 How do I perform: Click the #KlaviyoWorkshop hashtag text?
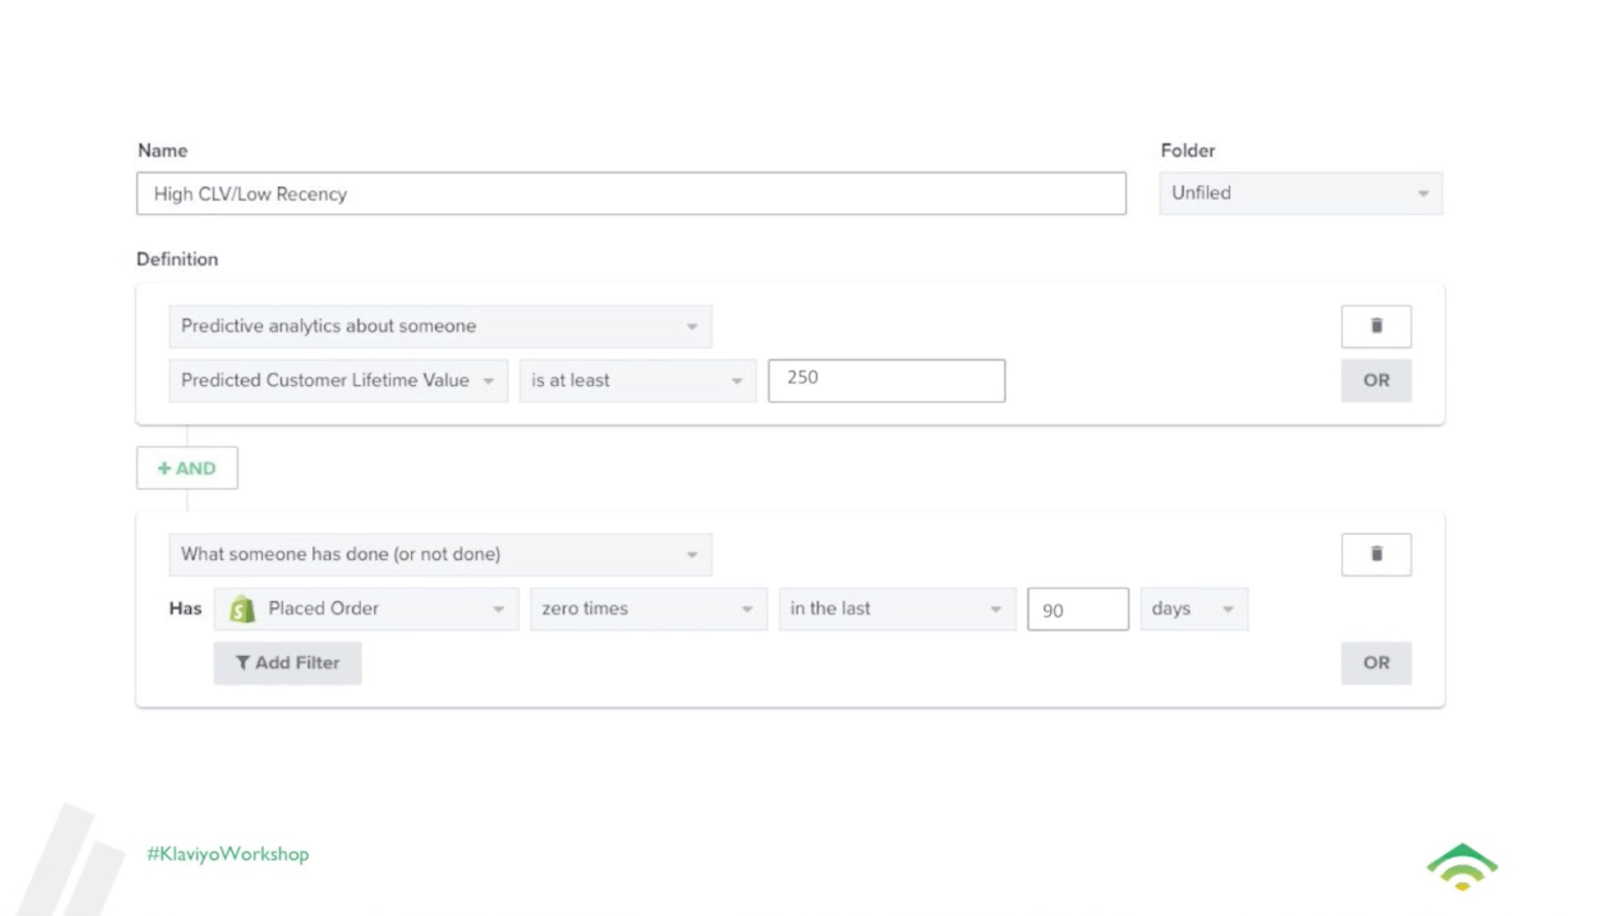pyautogui.click(x=228, y=853)
